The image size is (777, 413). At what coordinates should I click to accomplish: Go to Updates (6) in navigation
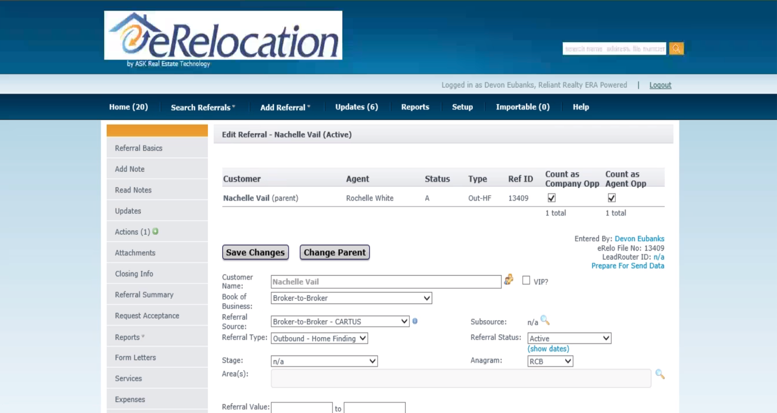coord(357,107)
